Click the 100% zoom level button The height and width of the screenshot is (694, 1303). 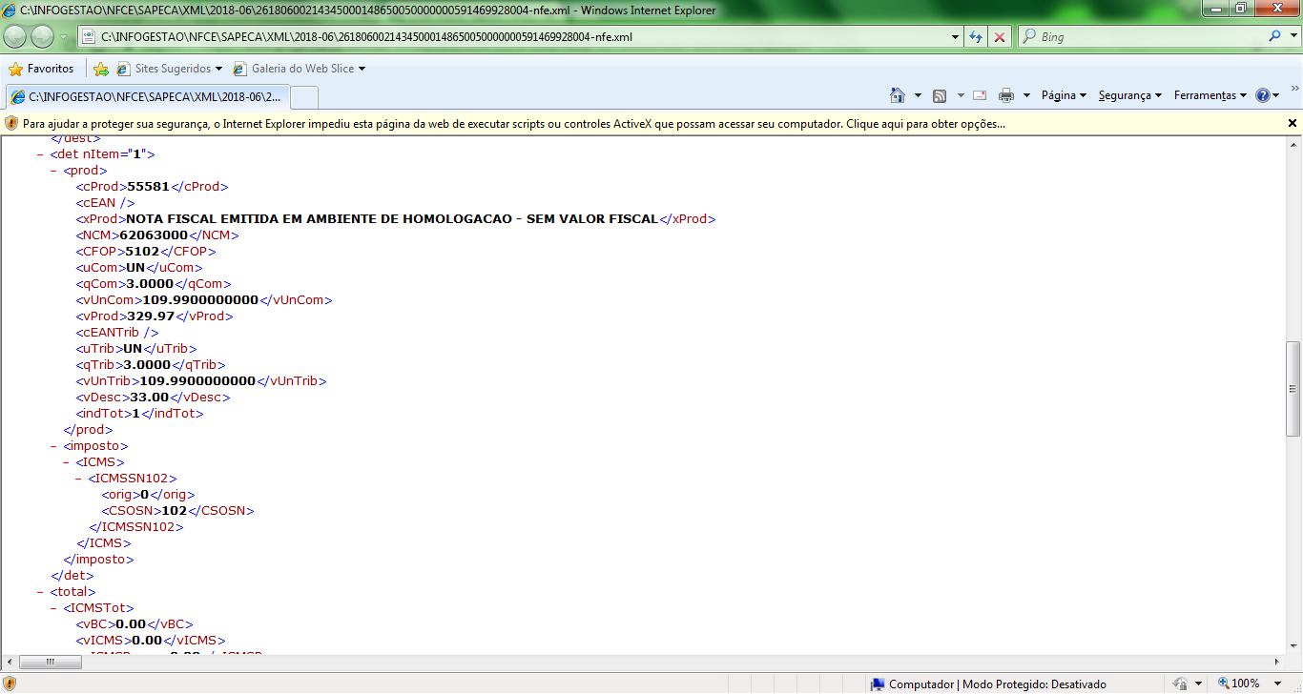pos(1238,684)
